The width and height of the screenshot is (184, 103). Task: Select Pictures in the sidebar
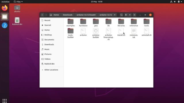click(52, 54)
